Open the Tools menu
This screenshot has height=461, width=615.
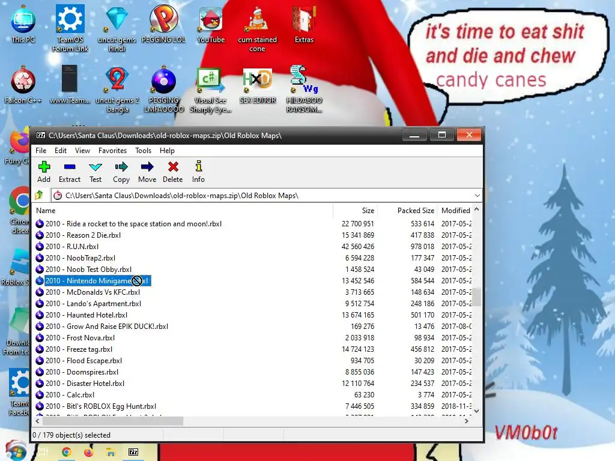[143, 151]
